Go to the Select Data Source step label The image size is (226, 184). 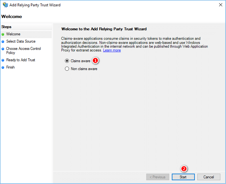coord(21,41)
